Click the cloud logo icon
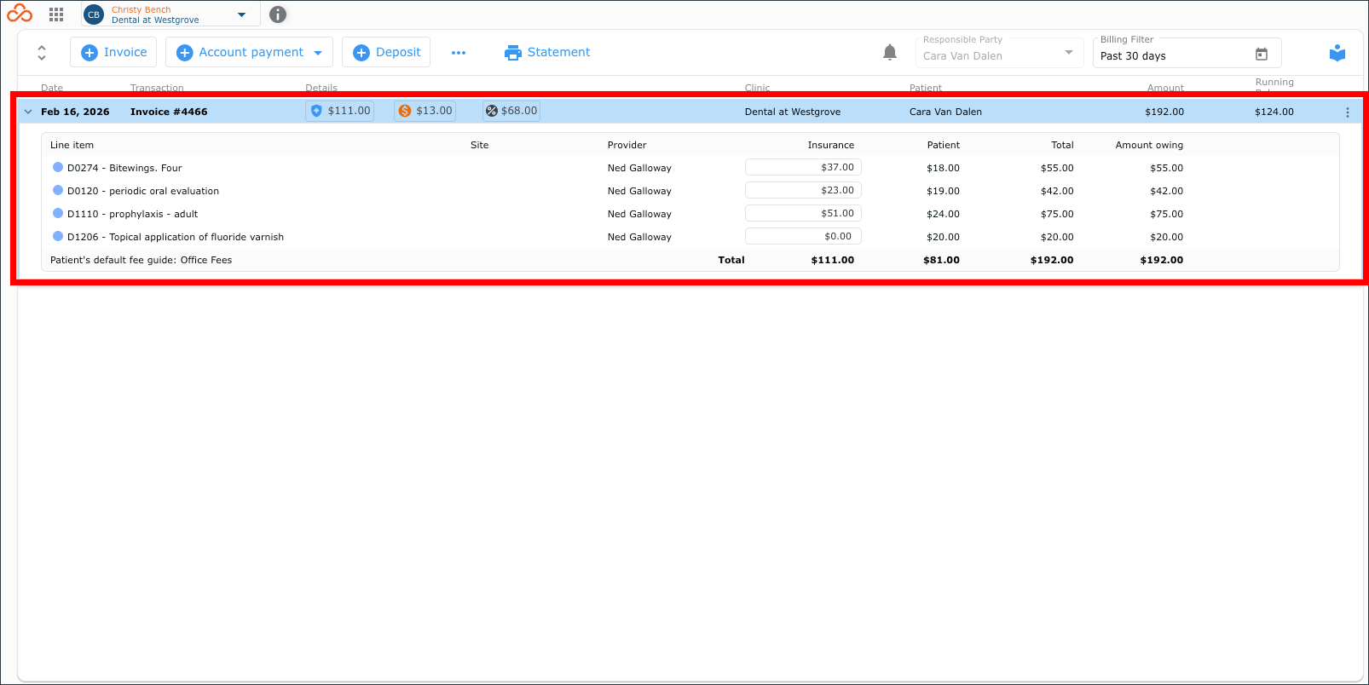Image resolution: width=1369 pixels, height=685 pixels. (x=20, y=14)
